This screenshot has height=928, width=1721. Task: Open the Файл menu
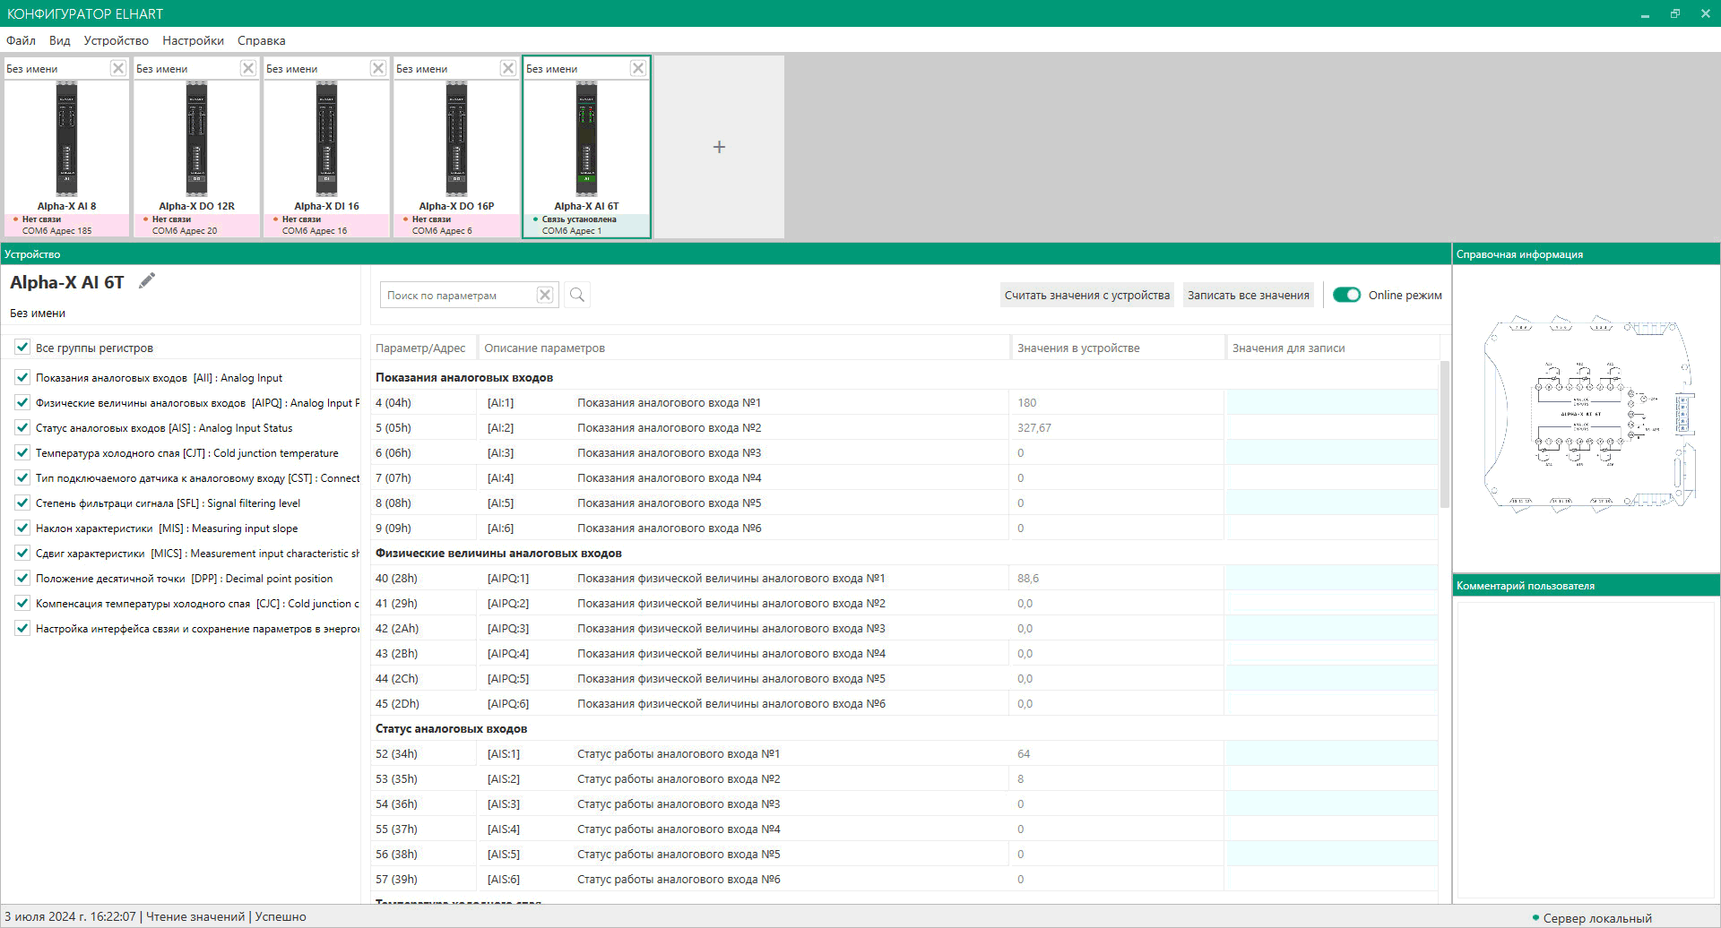pos(21,40)
